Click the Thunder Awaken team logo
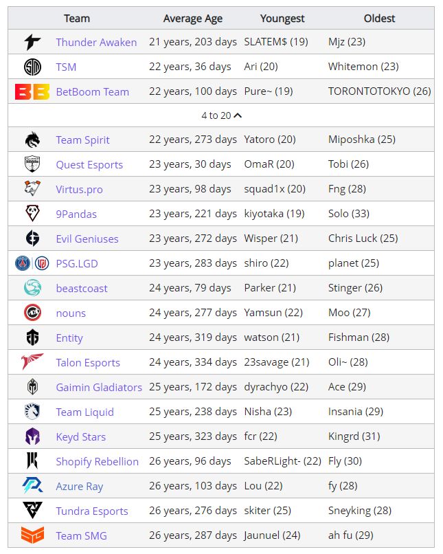443x554 pixels. pyautogui.click(x=32, y=42)
